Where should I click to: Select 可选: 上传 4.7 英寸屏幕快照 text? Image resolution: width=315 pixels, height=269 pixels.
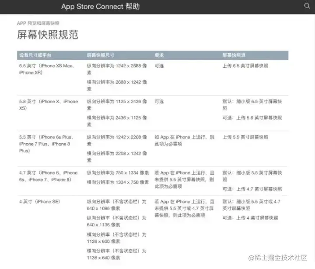[252, 189]
